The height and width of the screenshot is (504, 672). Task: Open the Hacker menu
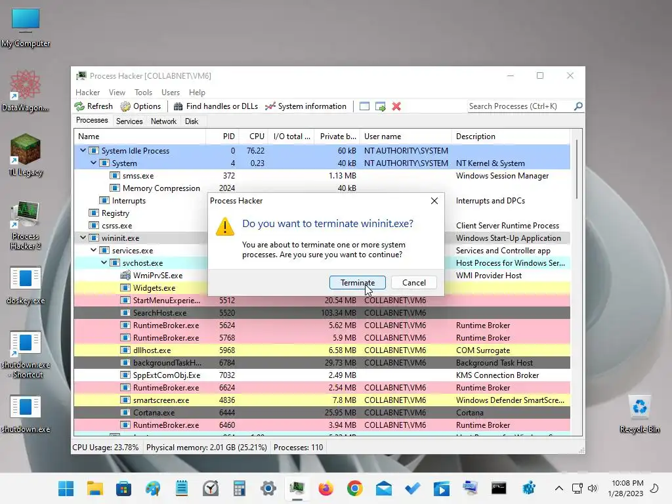pyautogui.click(x=87, y=92)
